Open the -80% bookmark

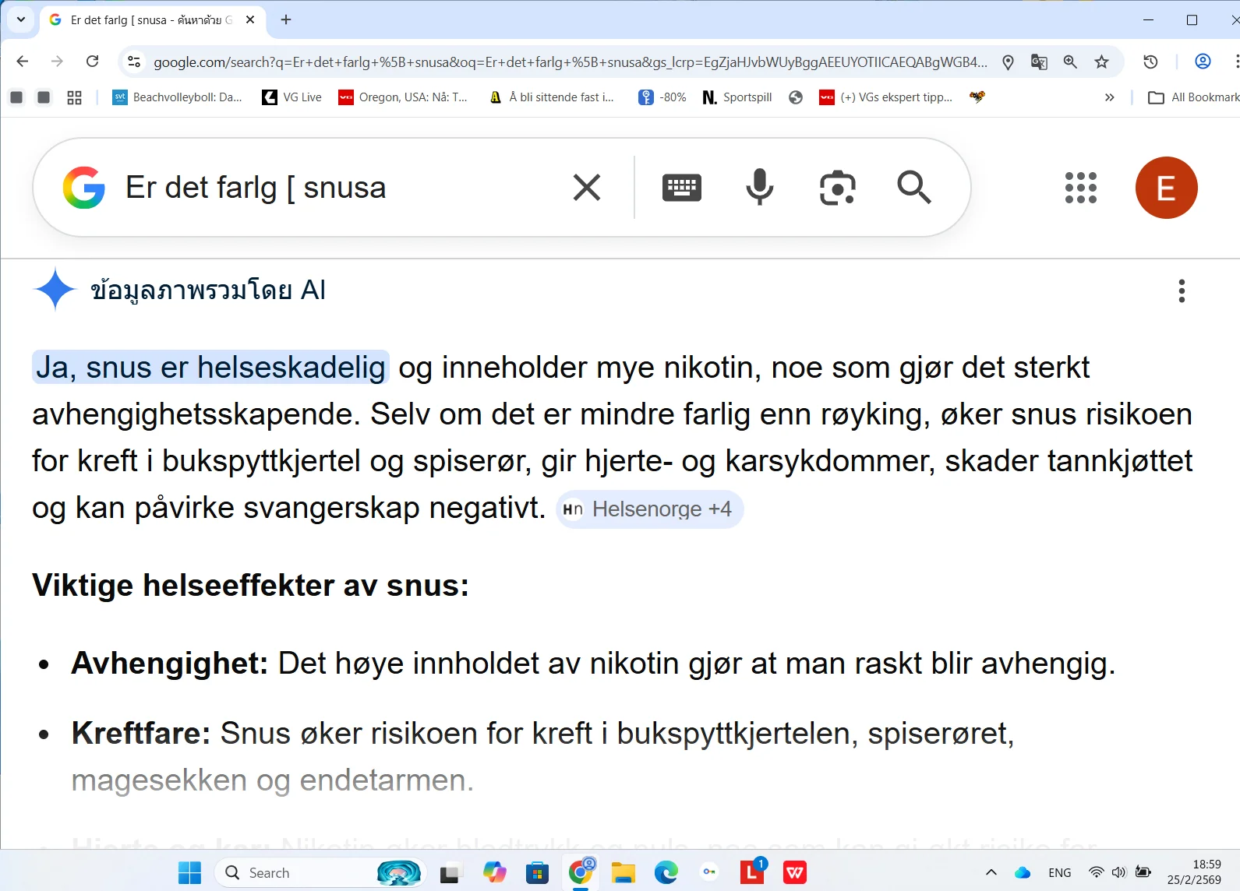point(662,97)
